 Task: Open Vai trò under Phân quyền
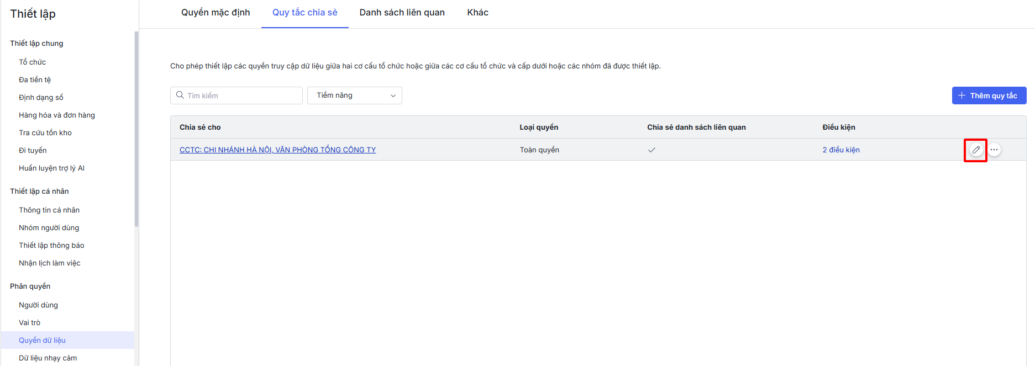(29, 323)
